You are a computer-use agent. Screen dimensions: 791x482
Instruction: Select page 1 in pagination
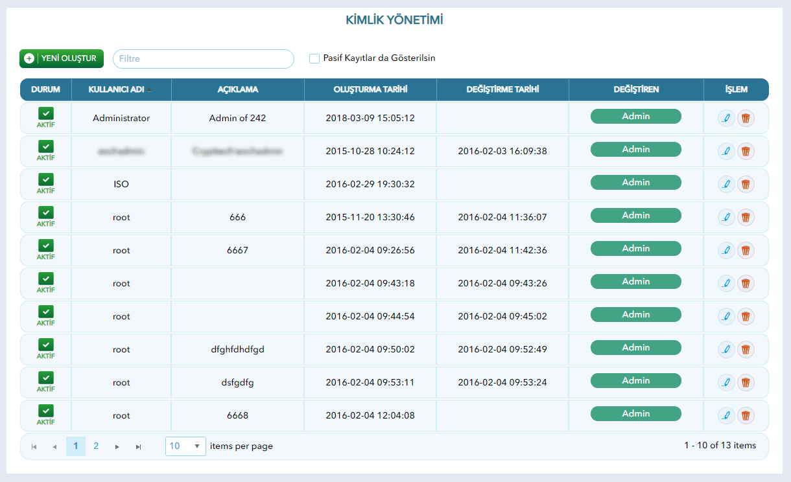(76, 446)
